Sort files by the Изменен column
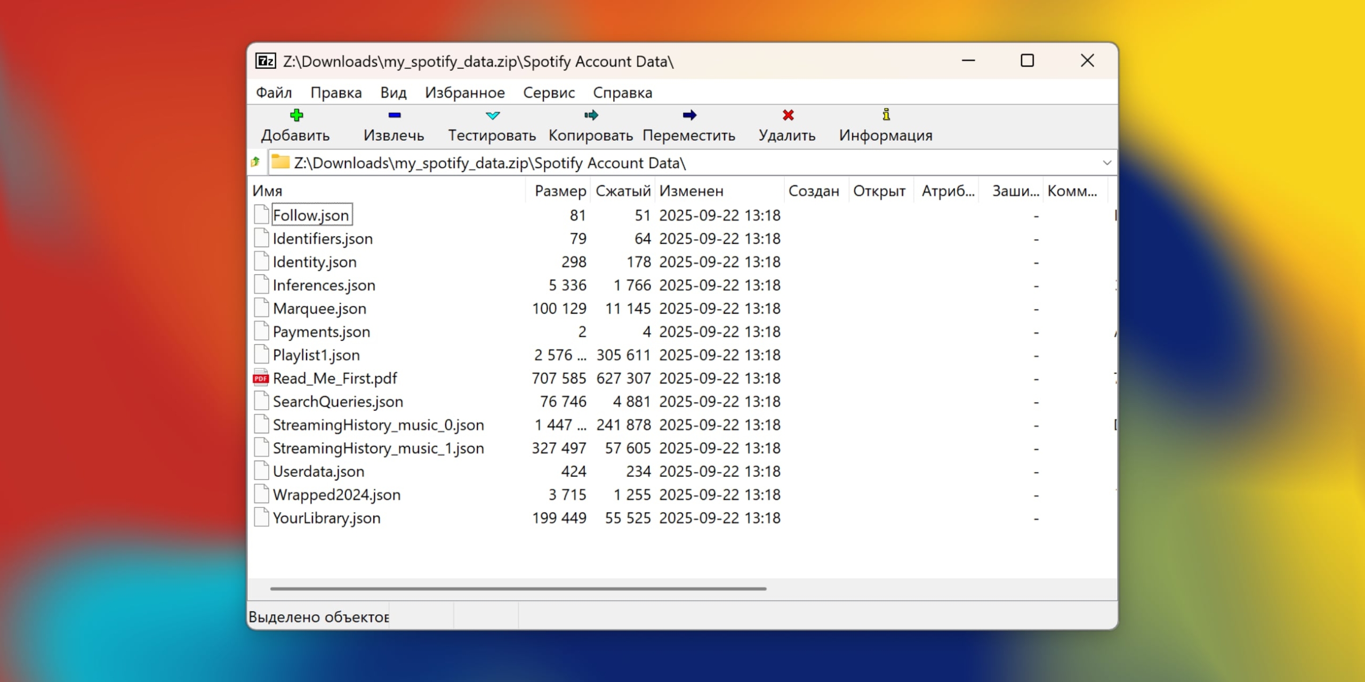Image resolution: width=1365 pixels, height=682 pixels. click(x=692, y=190)
